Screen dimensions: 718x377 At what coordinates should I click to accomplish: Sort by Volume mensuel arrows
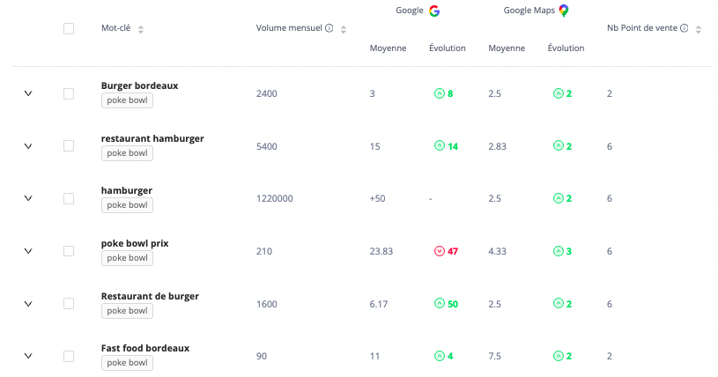point(344,29)
